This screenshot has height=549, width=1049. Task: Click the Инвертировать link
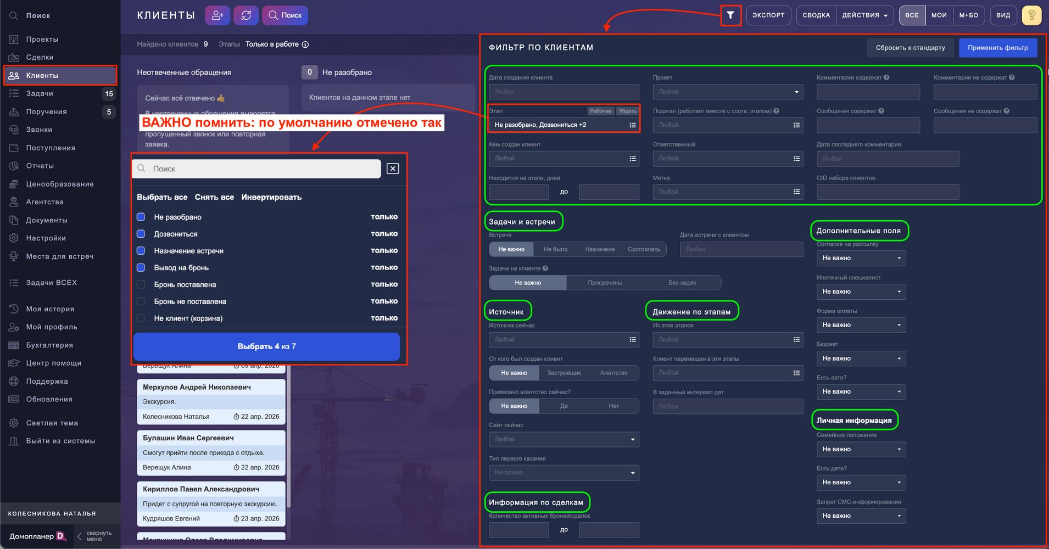pos(271,197)
